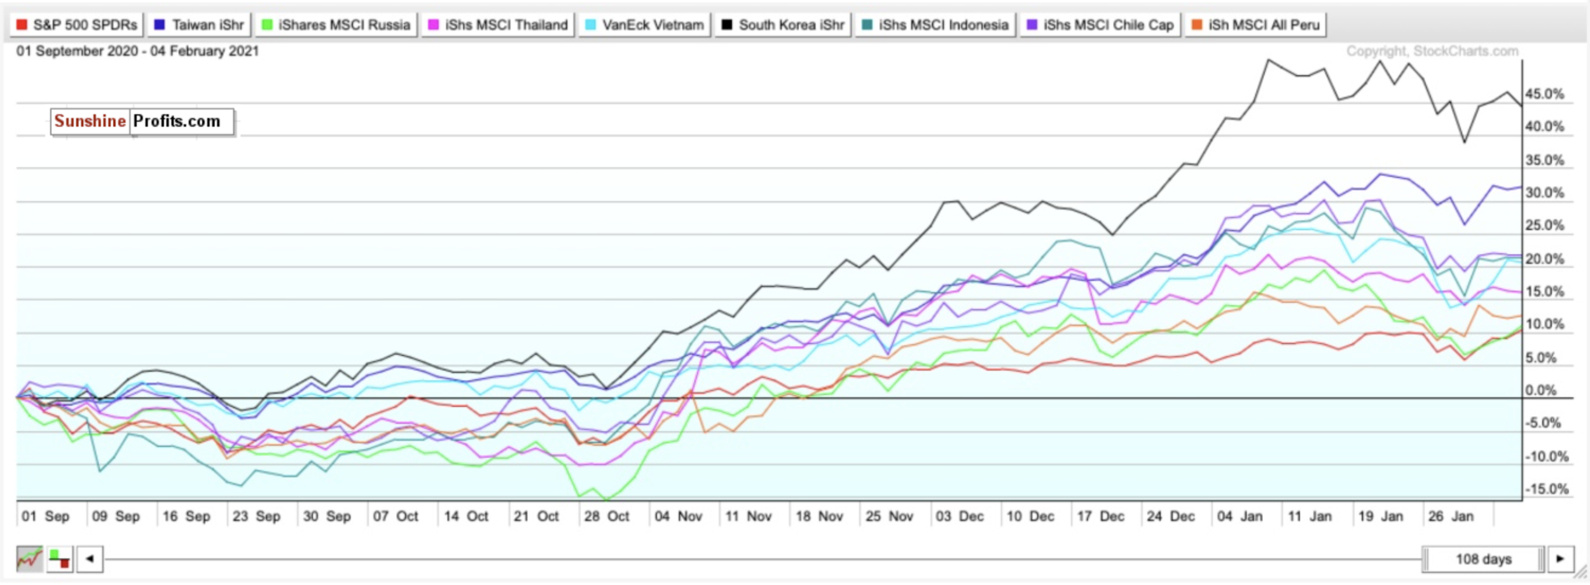Click the 26 Jan axis label
The width and height of the screenshot is (1590, 585).
[1451, 516]
